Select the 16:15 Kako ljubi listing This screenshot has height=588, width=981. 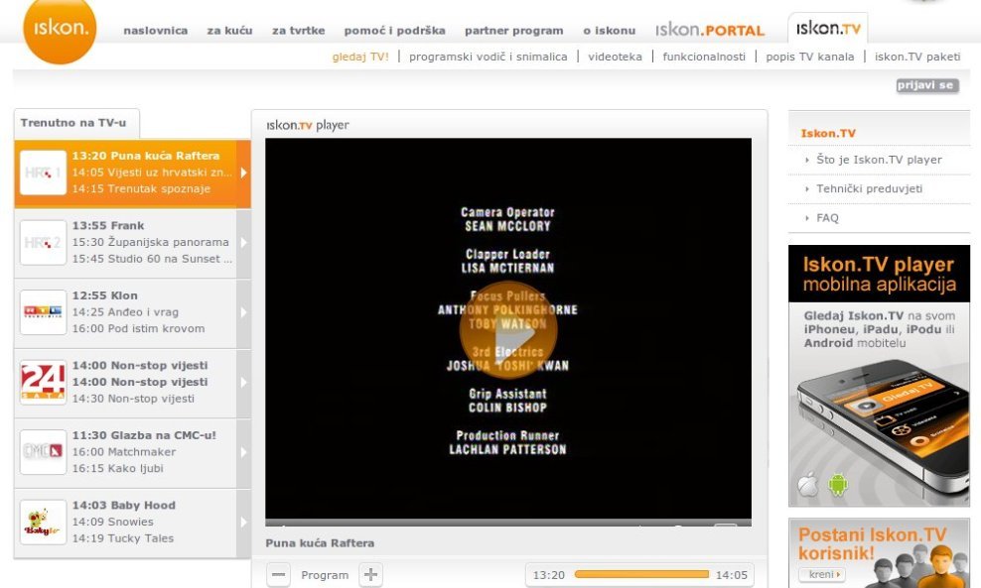[x=117, y=469]
